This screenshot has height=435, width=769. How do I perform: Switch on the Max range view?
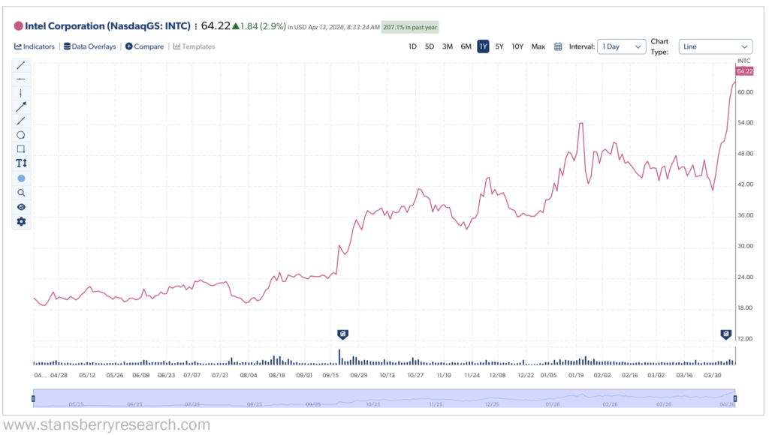(538, 46)
